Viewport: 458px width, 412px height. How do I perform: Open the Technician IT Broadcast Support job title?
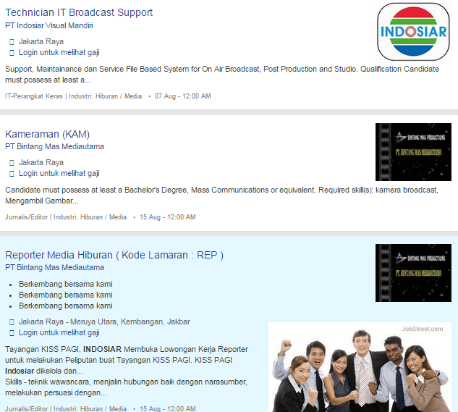coord(79,12)
